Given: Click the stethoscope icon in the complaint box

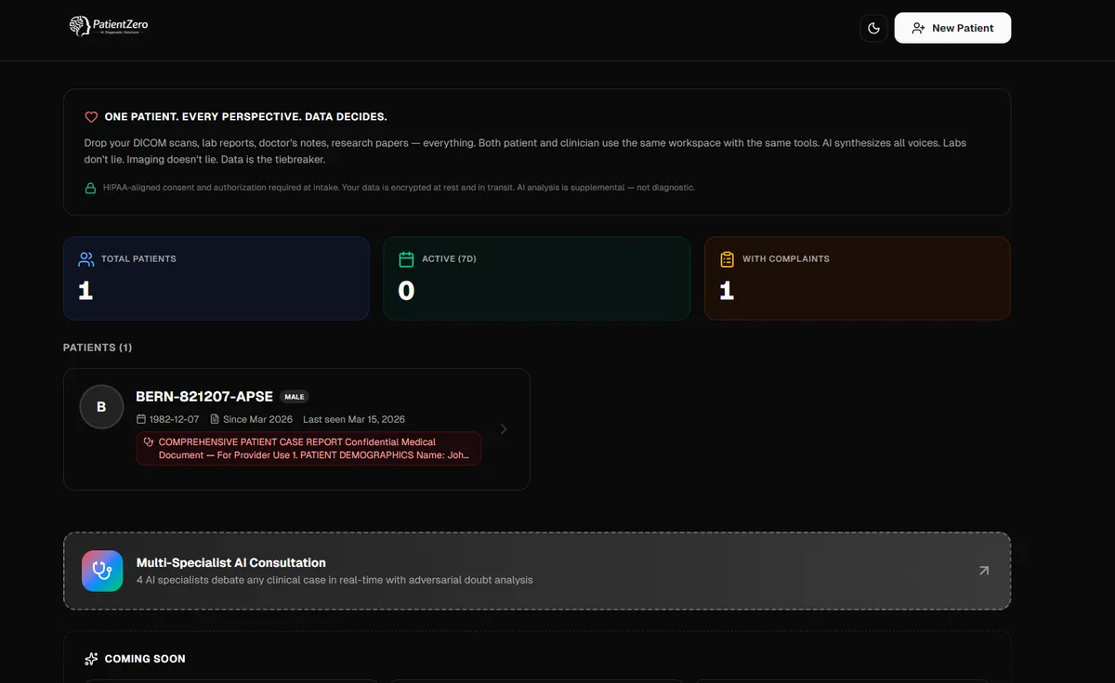Looking at the screenshot, I should point(149,442).
